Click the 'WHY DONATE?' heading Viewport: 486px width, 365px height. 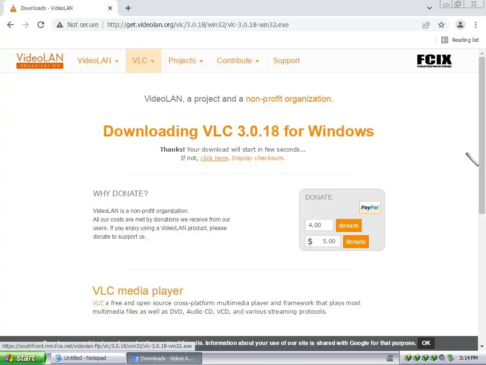tap(120, 193)
